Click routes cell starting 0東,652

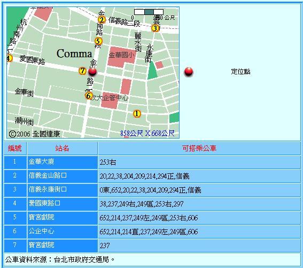pyautogui.click(x=199, y=190)
